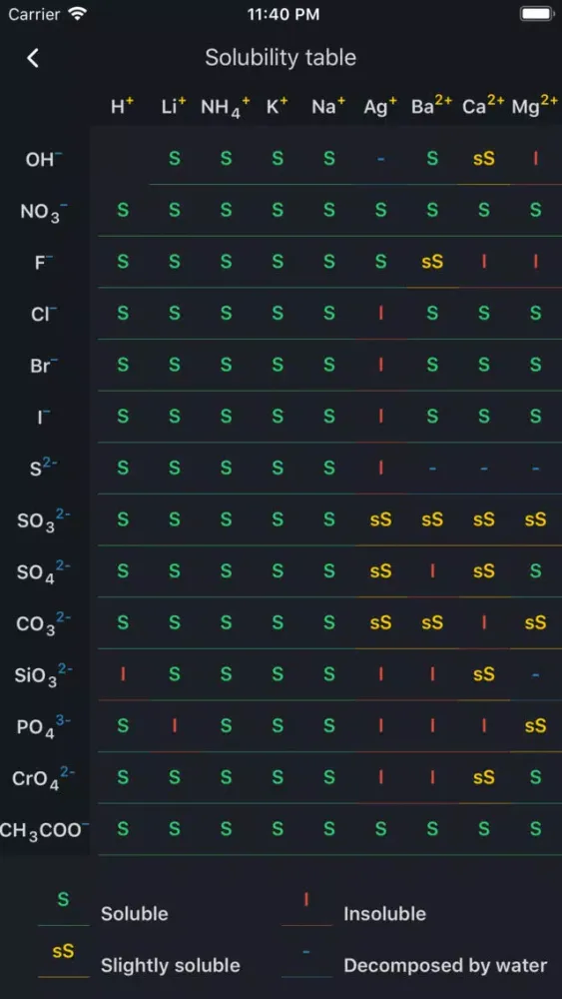Tap the sS cell for Mg2+ carbonate
The height and width of the screenshot is (999, 562).
tap(535, 622)
